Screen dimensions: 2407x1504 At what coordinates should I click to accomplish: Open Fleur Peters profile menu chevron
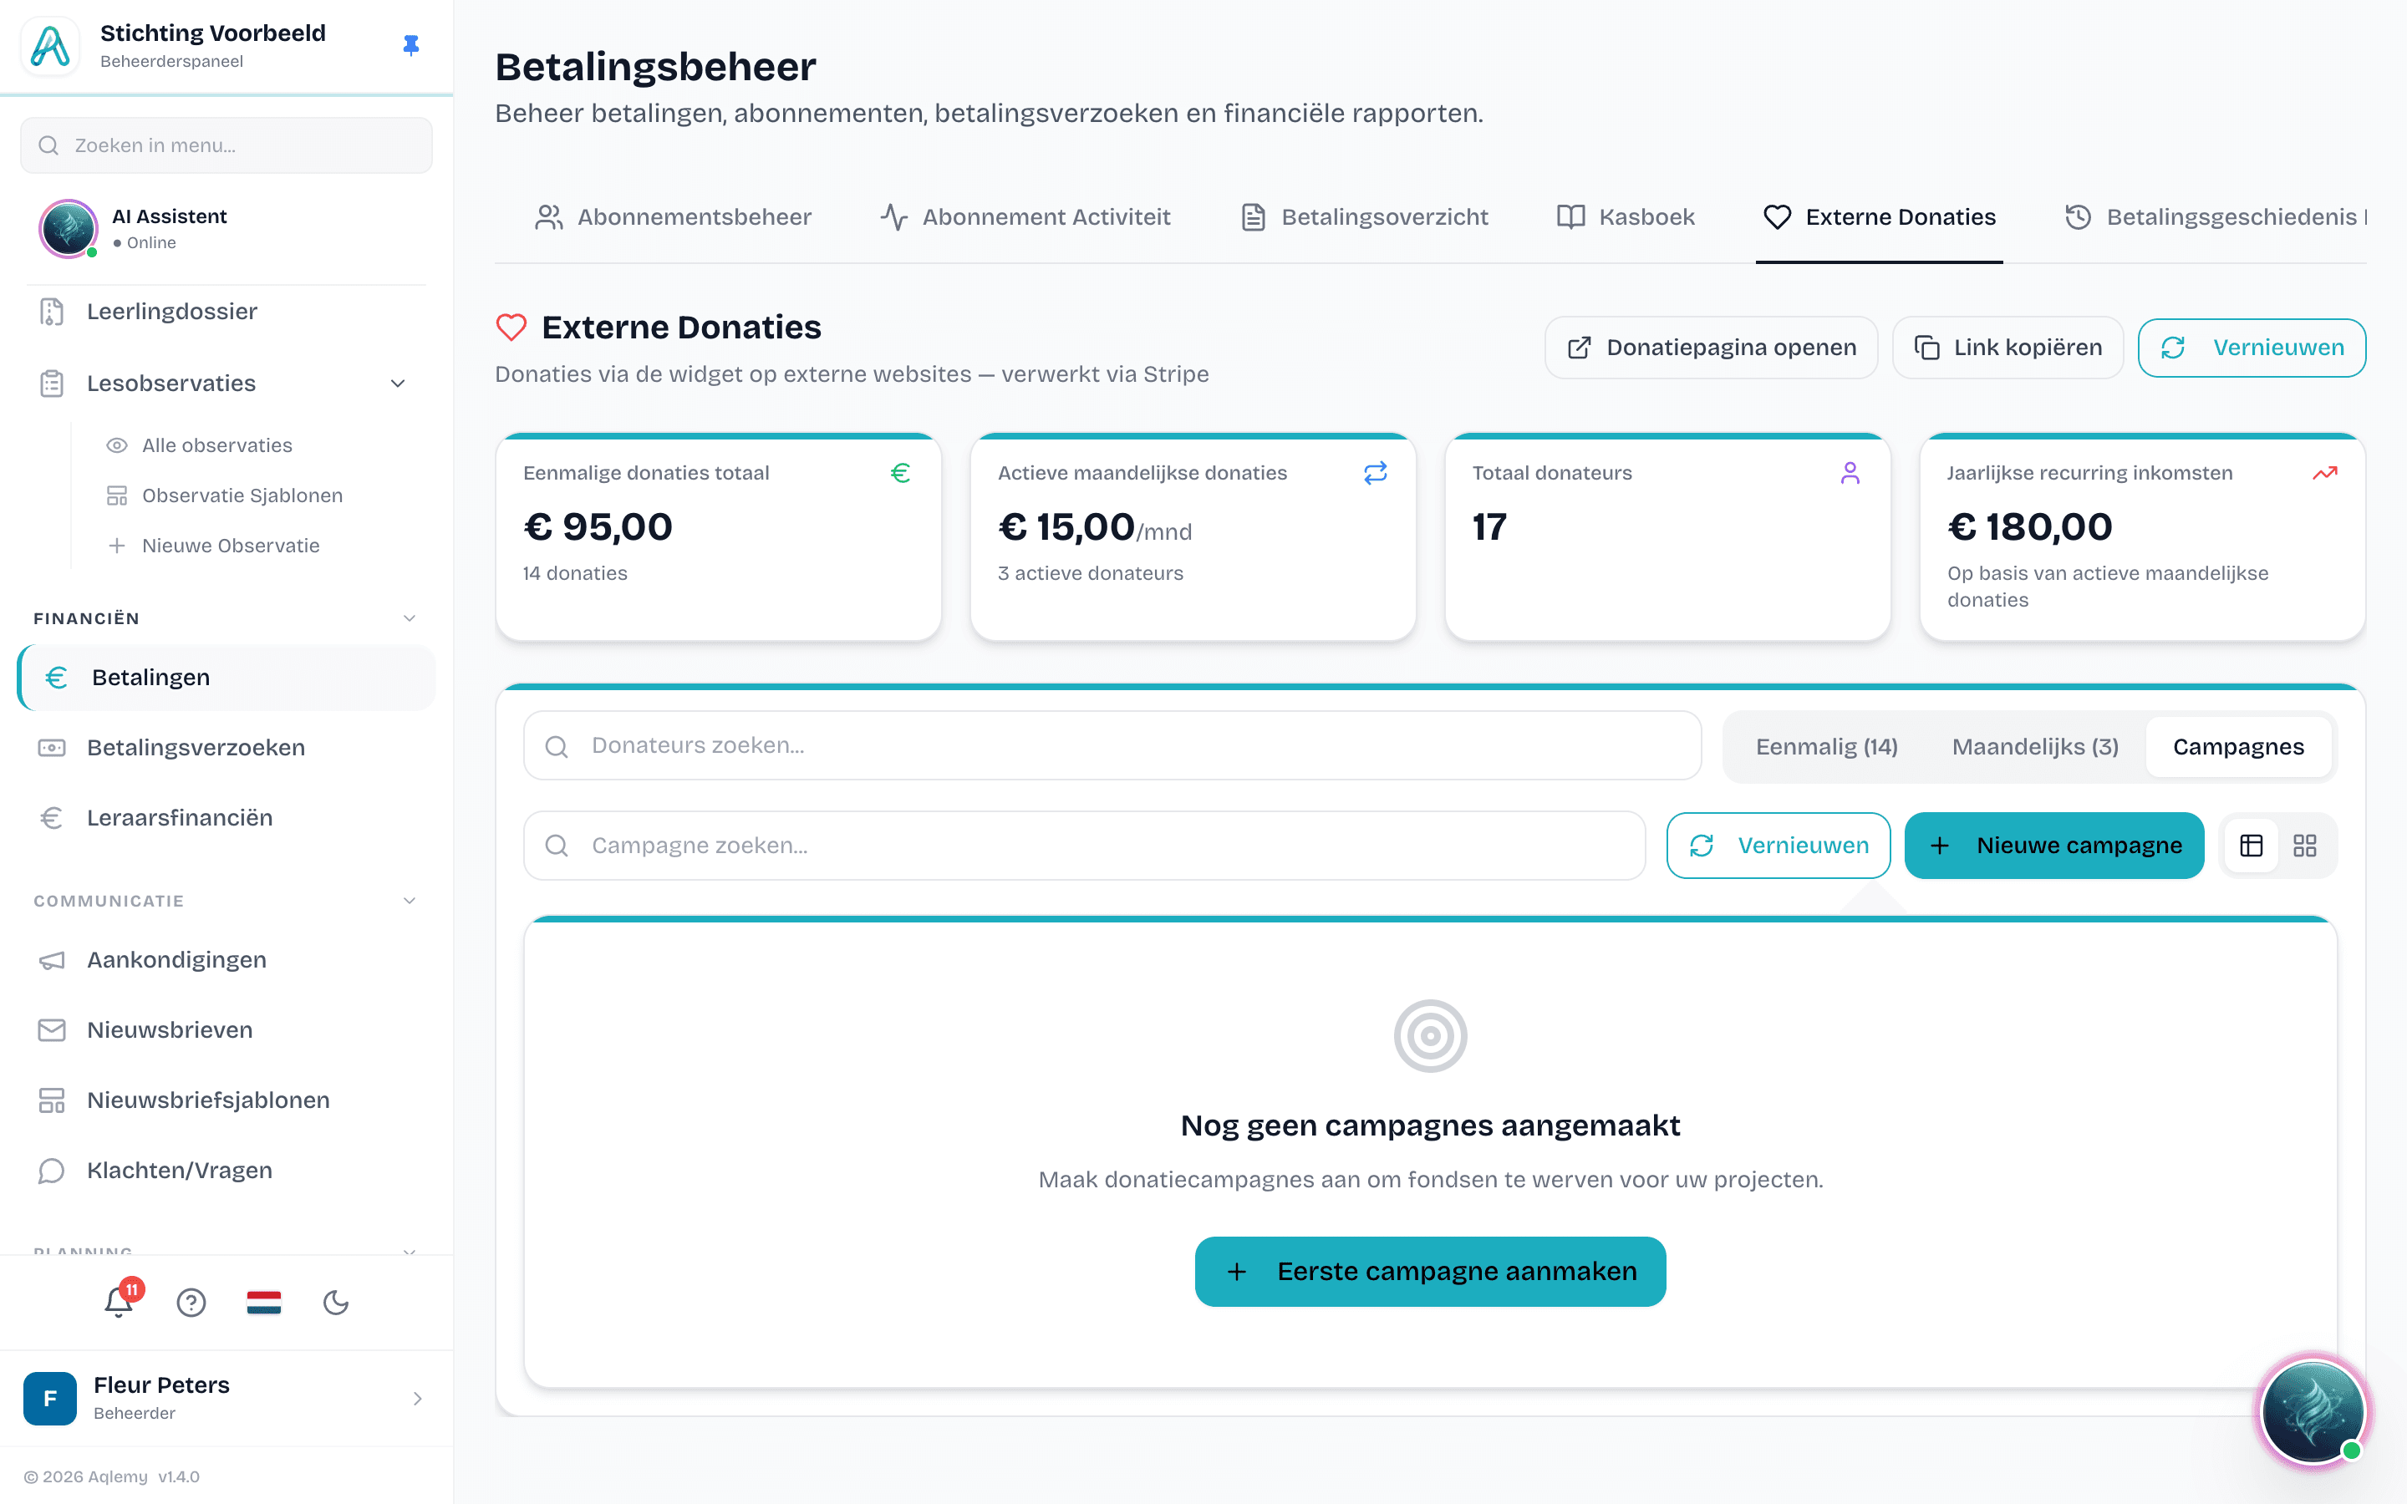point(417,1399)
